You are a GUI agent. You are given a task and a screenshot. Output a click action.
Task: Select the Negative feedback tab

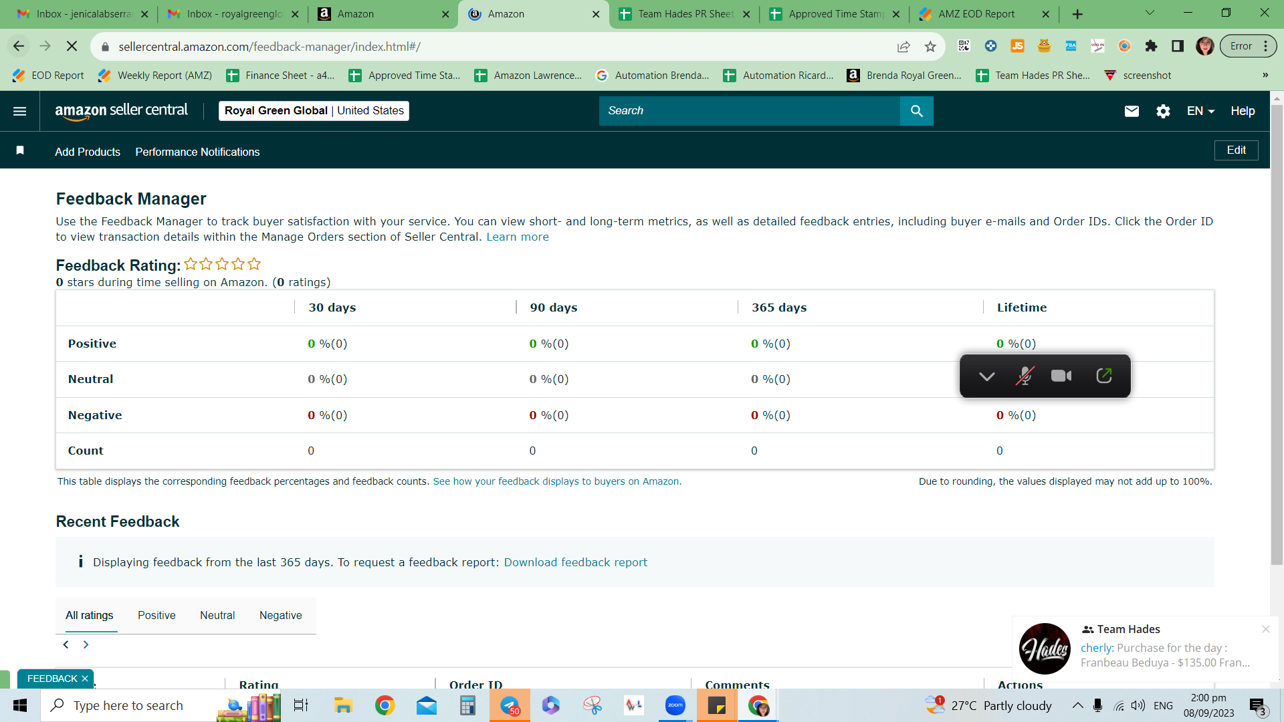click(x=281, y=615)
